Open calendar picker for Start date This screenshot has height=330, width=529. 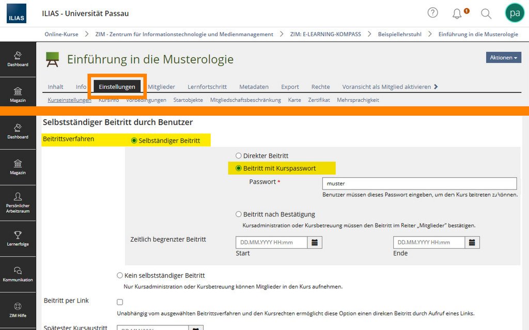click(x=315, y=242)
